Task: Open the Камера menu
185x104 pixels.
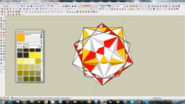Action: (x=18, y=3)
